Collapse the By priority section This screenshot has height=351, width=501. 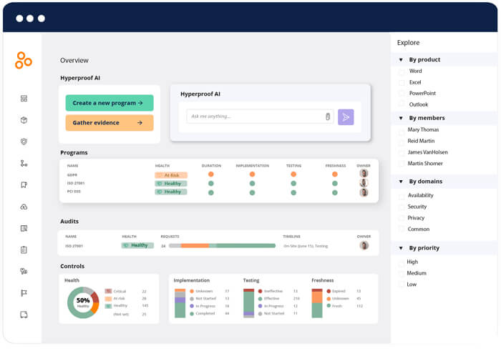(x=401, y=248)
